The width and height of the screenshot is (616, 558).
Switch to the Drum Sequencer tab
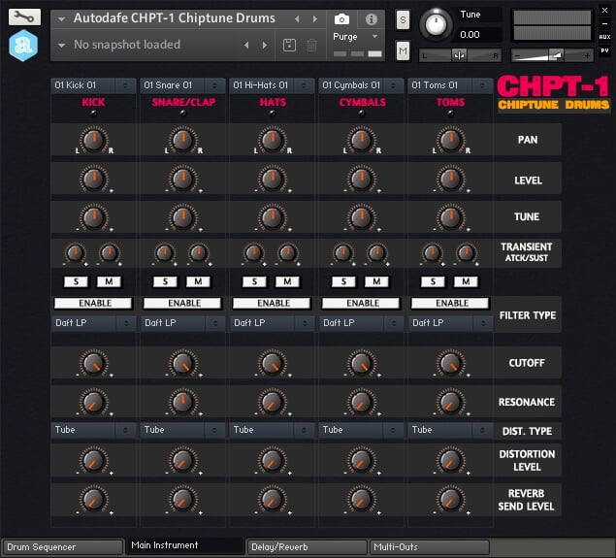(63, 547)
